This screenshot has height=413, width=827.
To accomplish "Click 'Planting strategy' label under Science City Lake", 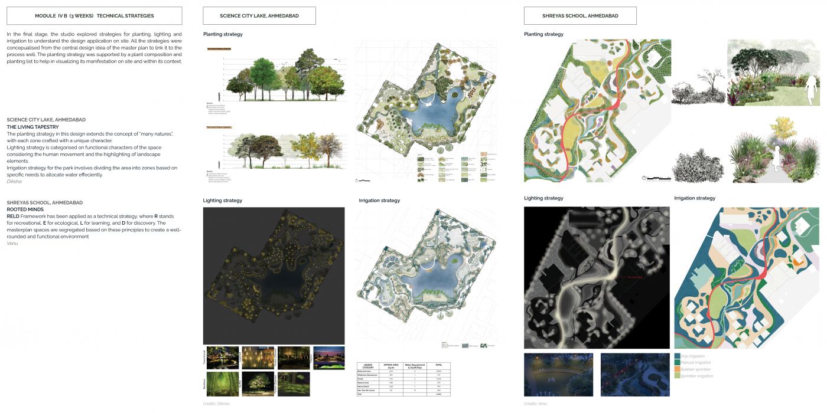I will click(x=223, y=34).
